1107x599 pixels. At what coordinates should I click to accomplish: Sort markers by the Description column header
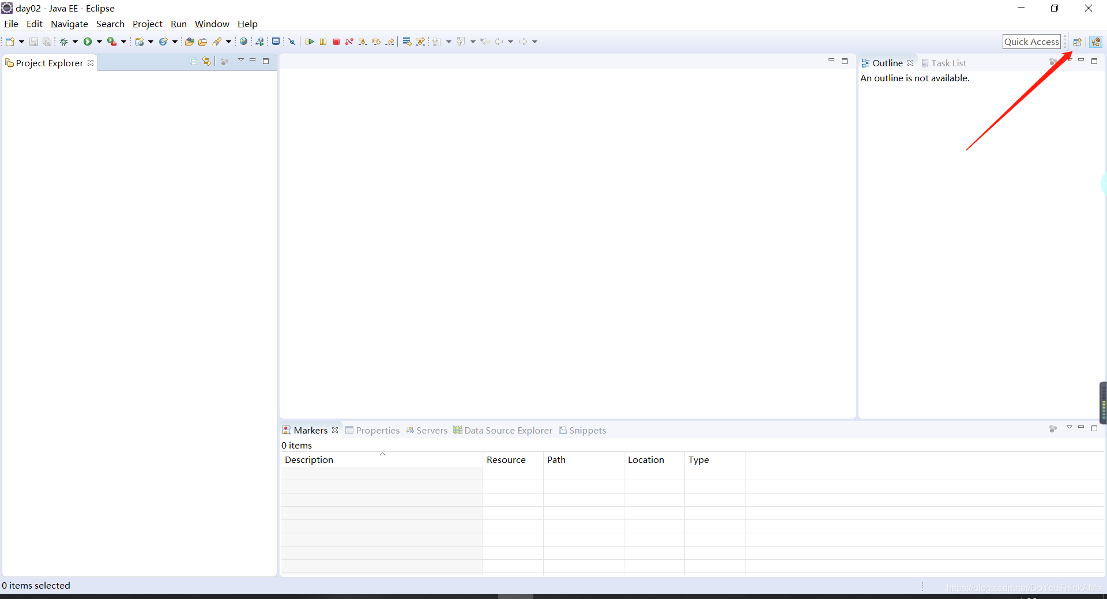point(382,459)
